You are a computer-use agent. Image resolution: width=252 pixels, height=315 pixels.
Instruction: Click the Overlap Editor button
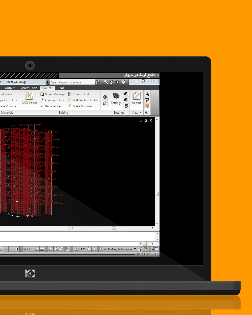pyautogui.click(x=52, y=100)
